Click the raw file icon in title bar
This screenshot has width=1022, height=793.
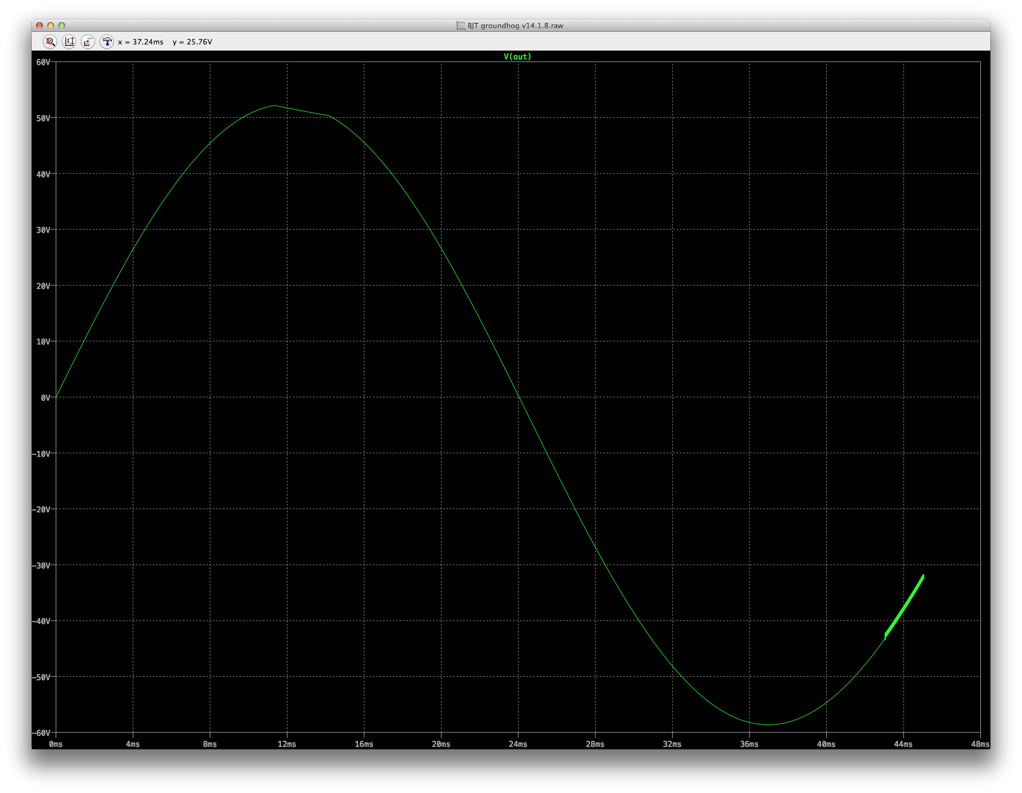[461, 26]
